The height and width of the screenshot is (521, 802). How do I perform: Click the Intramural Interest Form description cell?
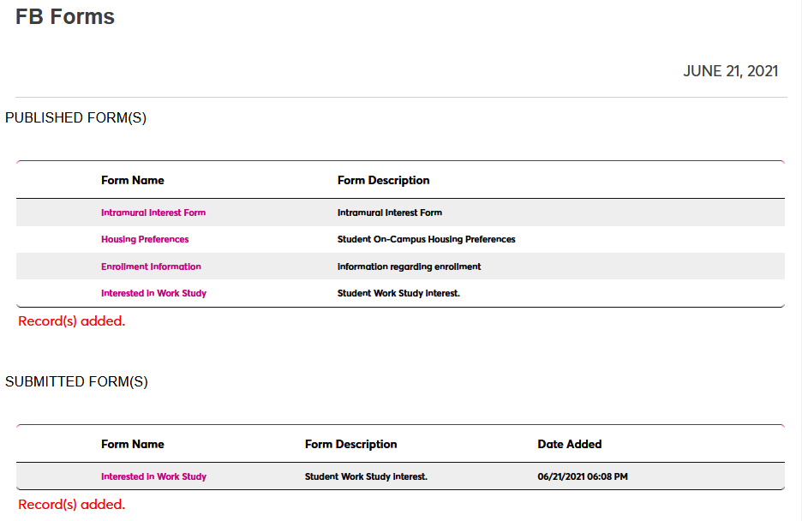pos(392,213)
